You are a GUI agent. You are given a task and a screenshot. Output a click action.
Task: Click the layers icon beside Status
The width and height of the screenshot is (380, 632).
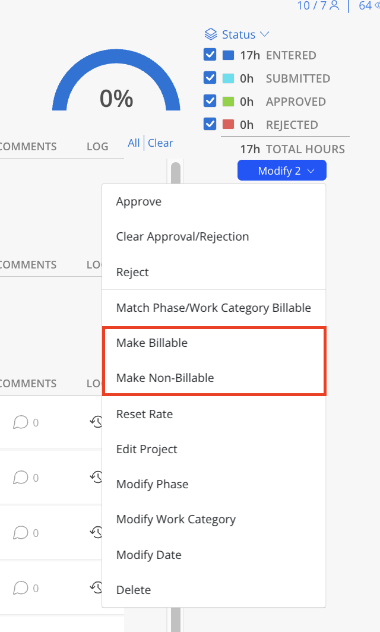211,34
